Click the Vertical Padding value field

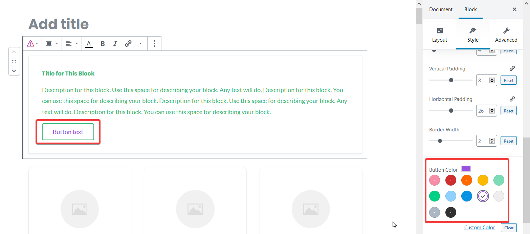tap(486, 81)
